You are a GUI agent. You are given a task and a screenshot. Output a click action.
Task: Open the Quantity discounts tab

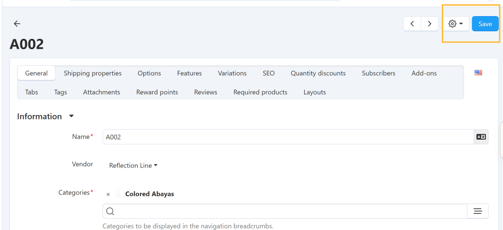(318, 73)
